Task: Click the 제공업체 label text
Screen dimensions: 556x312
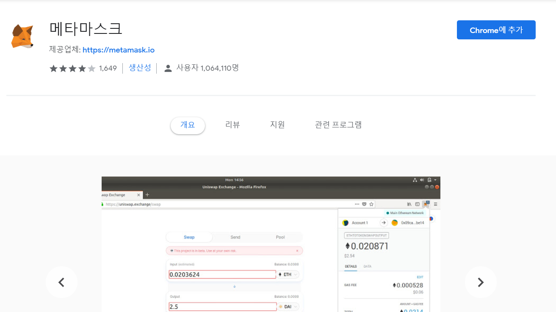Action: (x=65, y=50)
